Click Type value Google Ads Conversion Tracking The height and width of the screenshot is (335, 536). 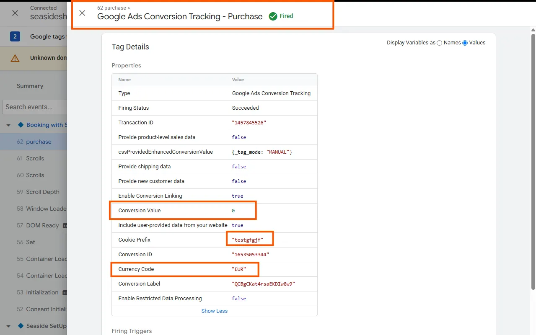point(271,93)
